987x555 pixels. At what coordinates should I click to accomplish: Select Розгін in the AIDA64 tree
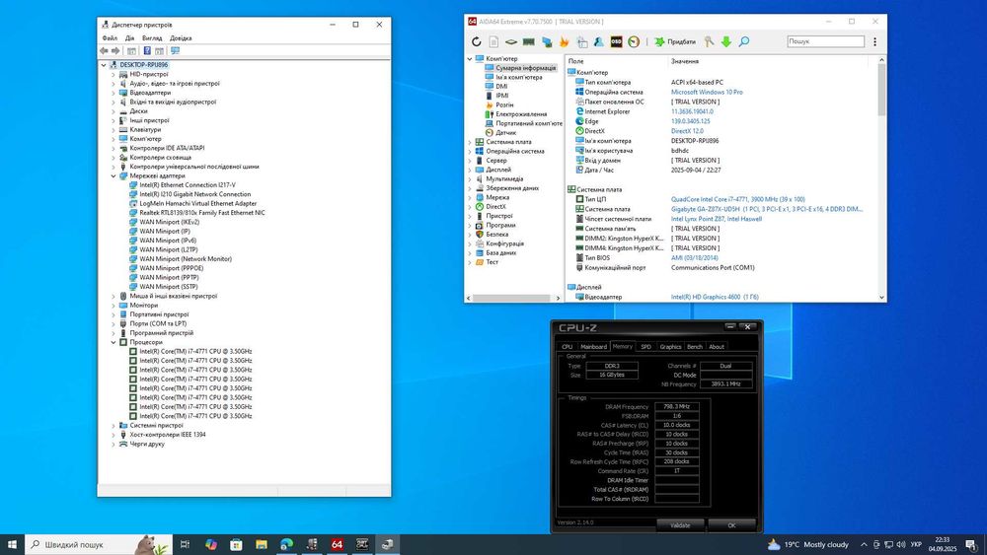point(504,104)
